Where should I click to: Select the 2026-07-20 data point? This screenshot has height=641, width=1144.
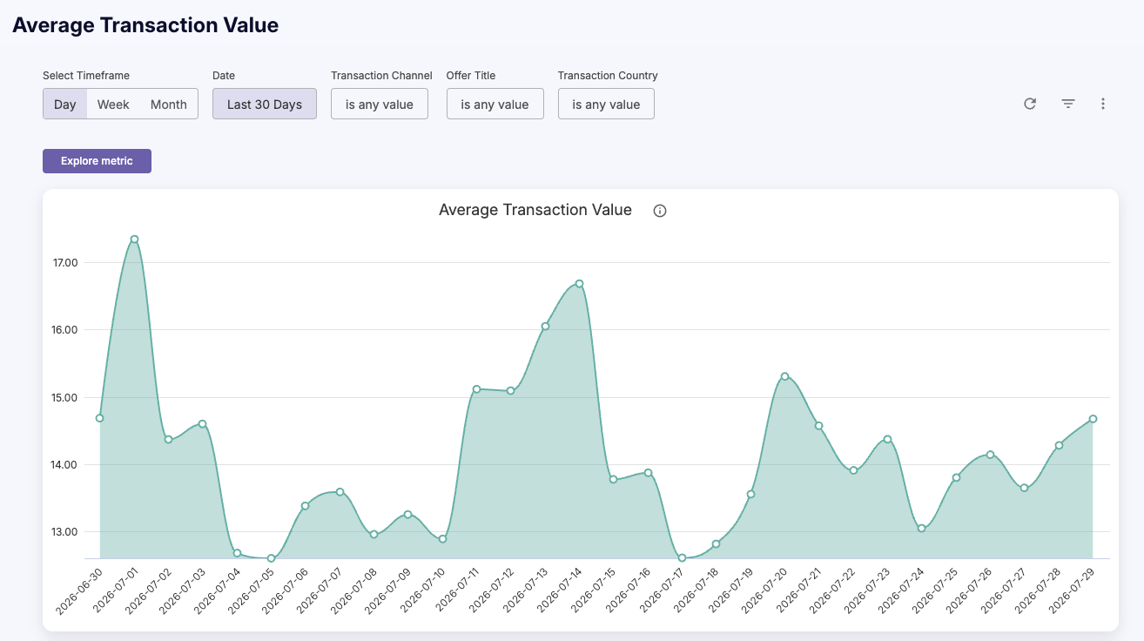point(784,376)
